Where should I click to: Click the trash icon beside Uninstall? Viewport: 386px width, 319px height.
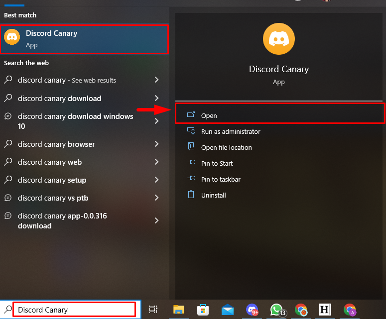[x=191, y=194]
